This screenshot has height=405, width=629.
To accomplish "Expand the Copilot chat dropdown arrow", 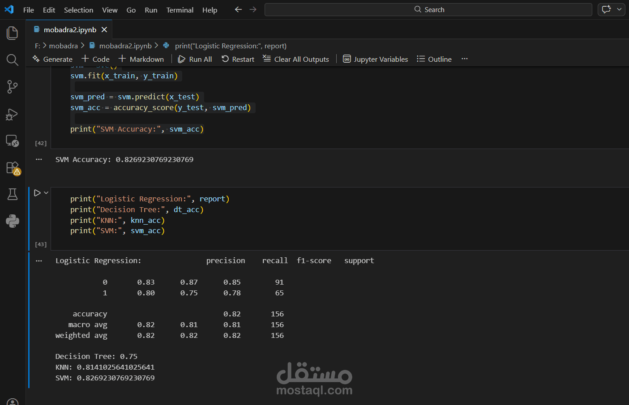I will point(620,9).
